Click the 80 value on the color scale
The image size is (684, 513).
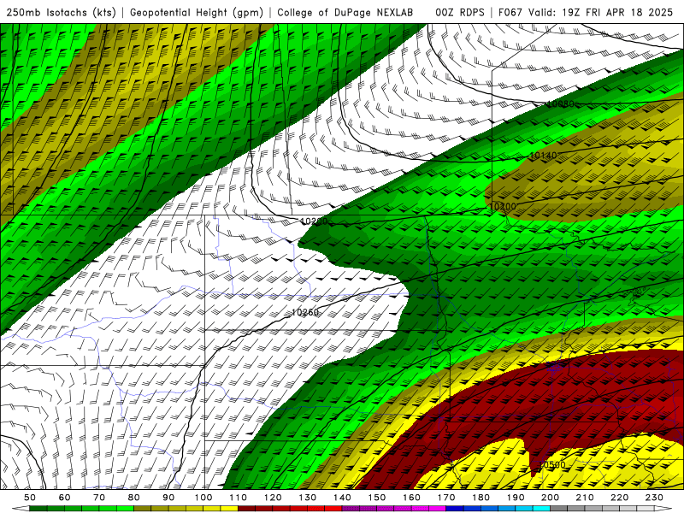(x=134, y=498)
